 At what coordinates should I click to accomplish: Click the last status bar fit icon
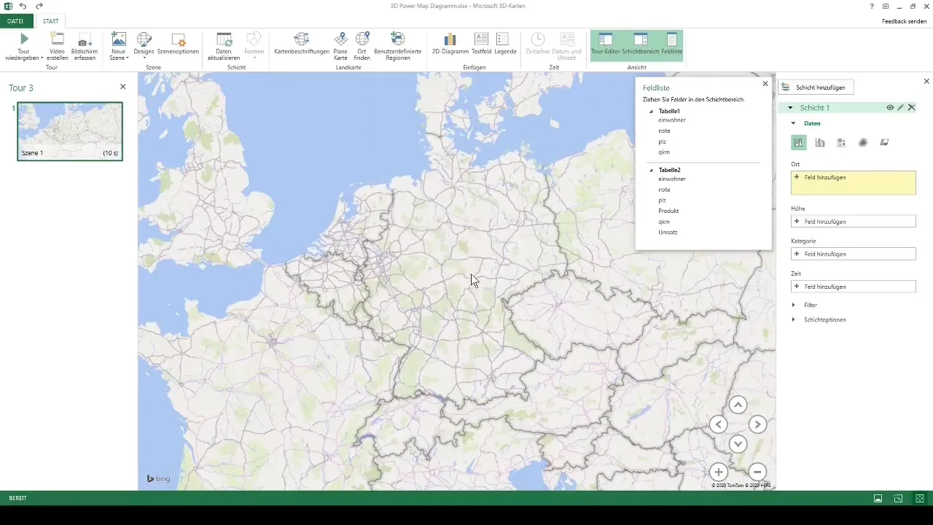pyautogui.click(x=920, y=498)
